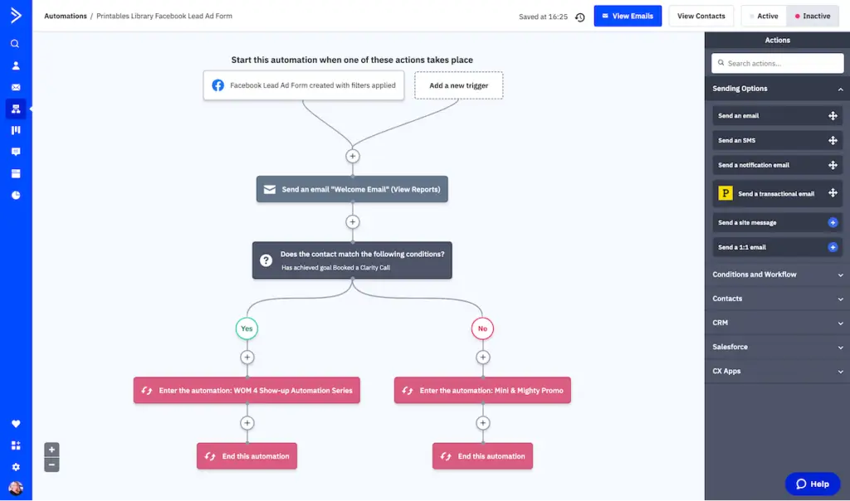The image size is (850, 501).
Task: Open Conversations via the chat bubble icon
Action: tap(16, 152)
